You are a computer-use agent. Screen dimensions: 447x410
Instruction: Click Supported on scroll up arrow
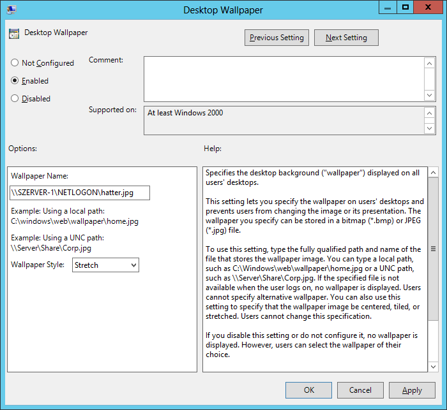(x=430, y=113)
